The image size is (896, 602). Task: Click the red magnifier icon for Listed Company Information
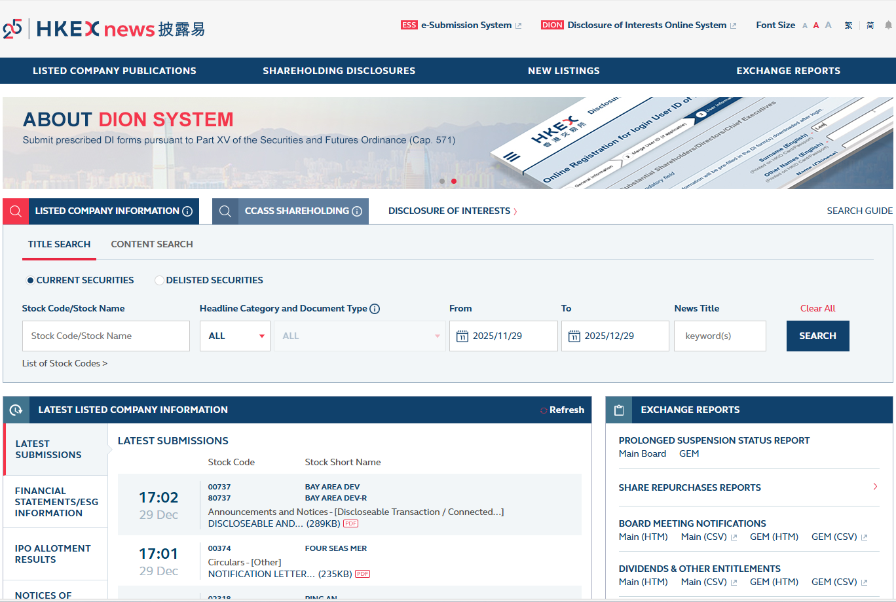pyautogui.click(x=16, y=211)
